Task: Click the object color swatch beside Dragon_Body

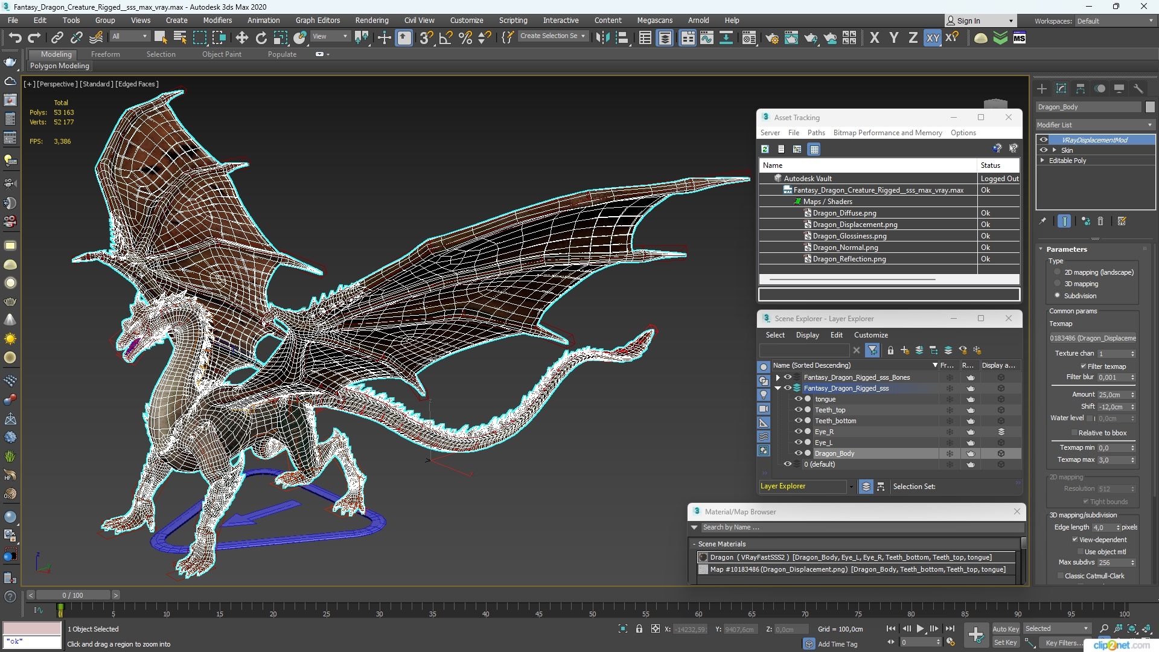Action: point(1150,107)
